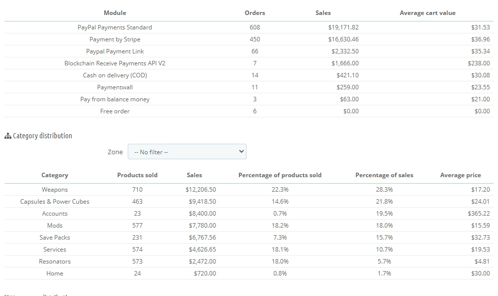Screen dimensions: 498x296
Task: Click the Percentage of products sold header
Action: coord(279,175)
